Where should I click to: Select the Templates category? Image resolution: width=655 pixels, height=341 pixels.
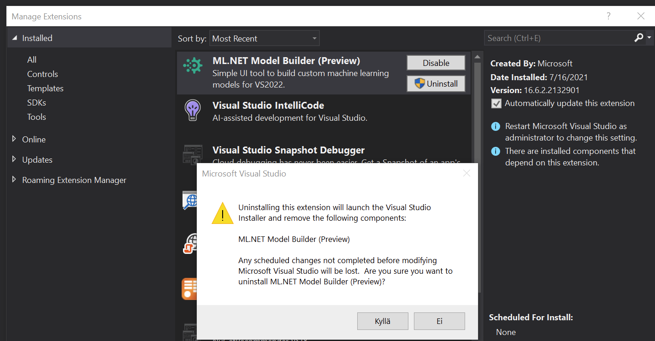pyautogui.click(x=45, y=88)
